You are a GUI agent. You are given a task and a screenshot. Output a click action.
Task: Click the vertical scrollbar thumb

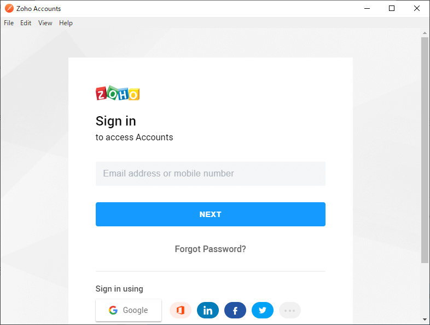(x=425, y=148)
